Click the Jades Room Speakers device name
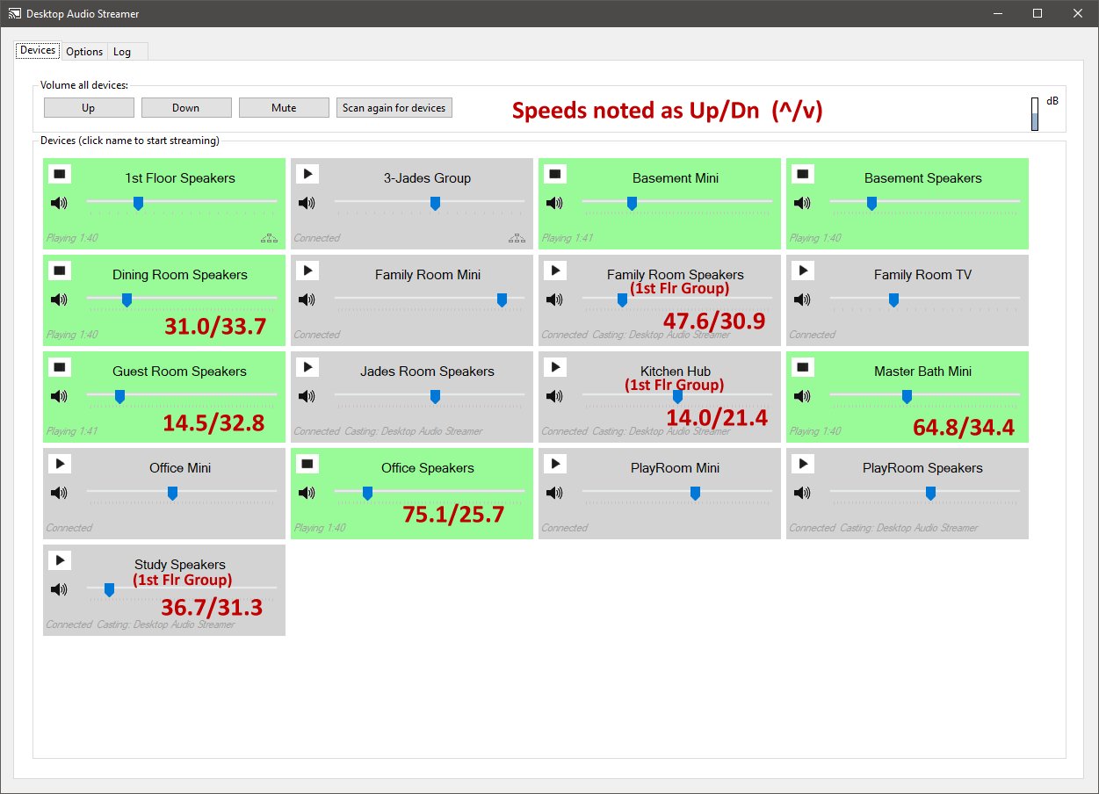Screen dimensions: 1099x794 pyautogui.click(x=427, y=372)
